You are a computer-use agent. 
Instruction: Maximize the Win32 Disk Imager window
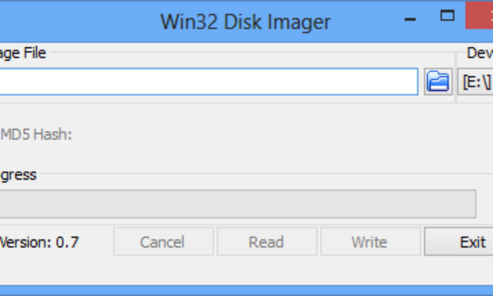(x=447, y=16)
